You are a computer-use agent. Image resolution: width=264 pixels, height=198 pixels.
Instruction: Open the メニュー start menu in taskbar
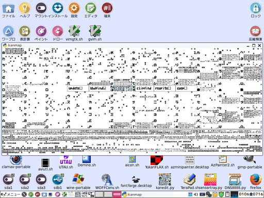point(10,194)
